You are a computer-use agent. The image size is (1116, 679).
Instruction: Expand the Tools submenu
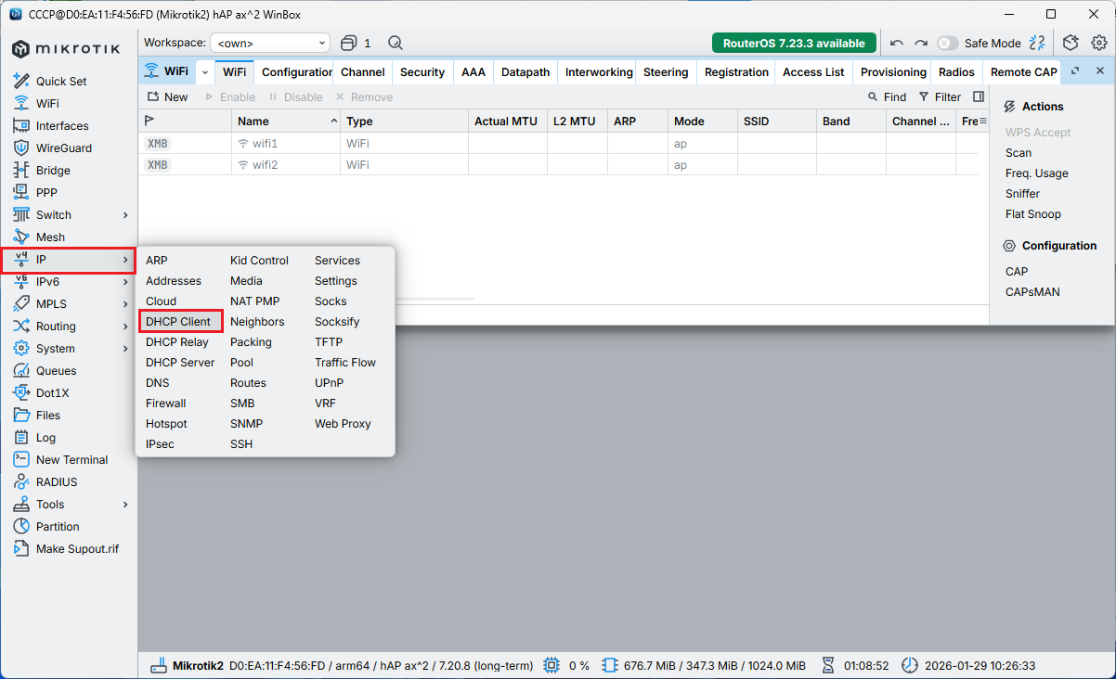(x=125, y=505)
